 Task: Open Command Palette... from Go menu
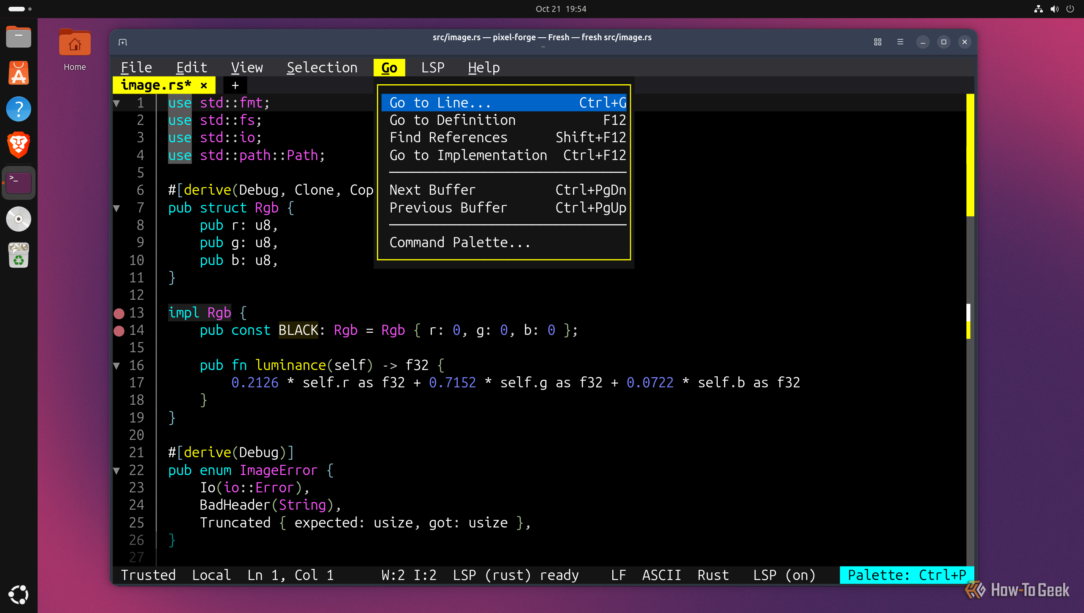tap(504, 242)
